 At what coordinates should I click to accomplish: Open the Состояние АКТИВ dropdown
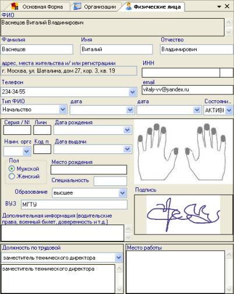click(x=229, y=110)
